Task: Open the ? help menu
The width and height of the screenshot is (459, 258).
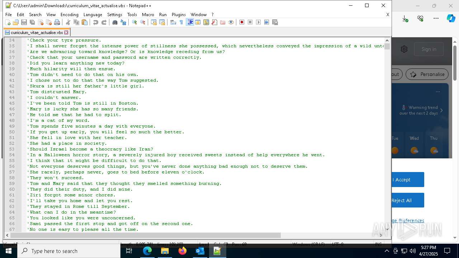Action: click(212, 15)
